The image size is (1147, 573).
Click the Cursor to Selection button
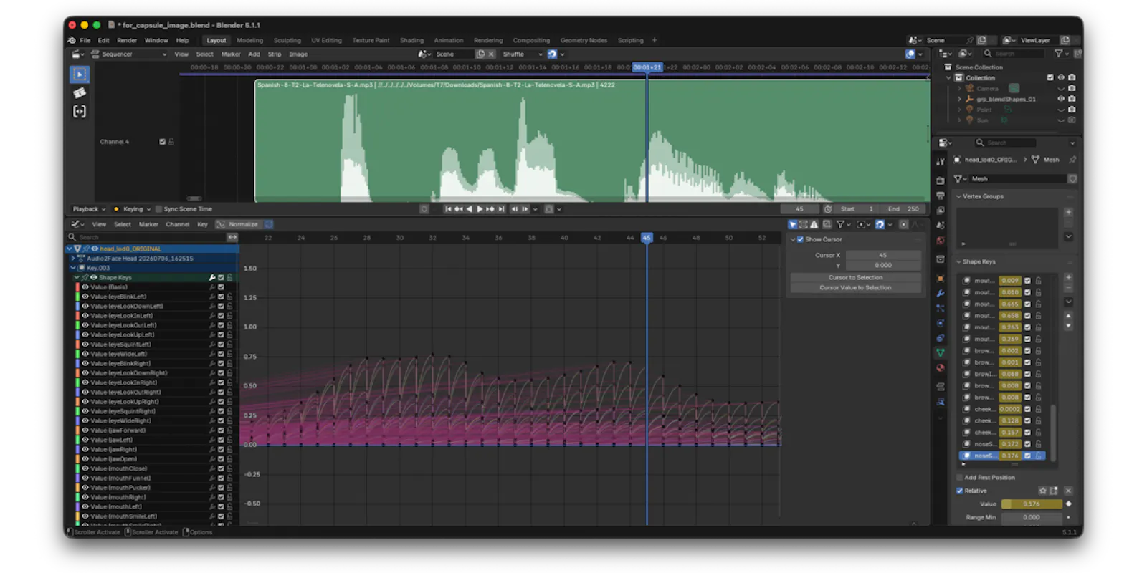tap(856, 277)
